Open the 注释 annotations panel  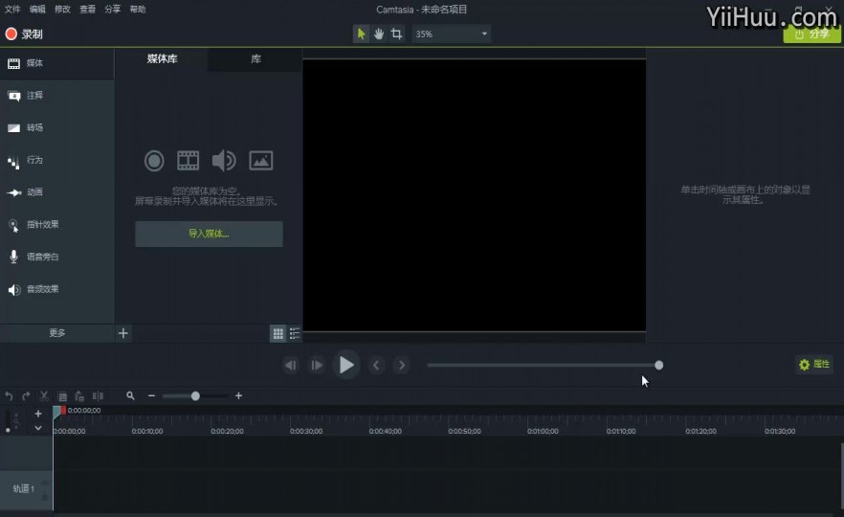click(57, 96)
